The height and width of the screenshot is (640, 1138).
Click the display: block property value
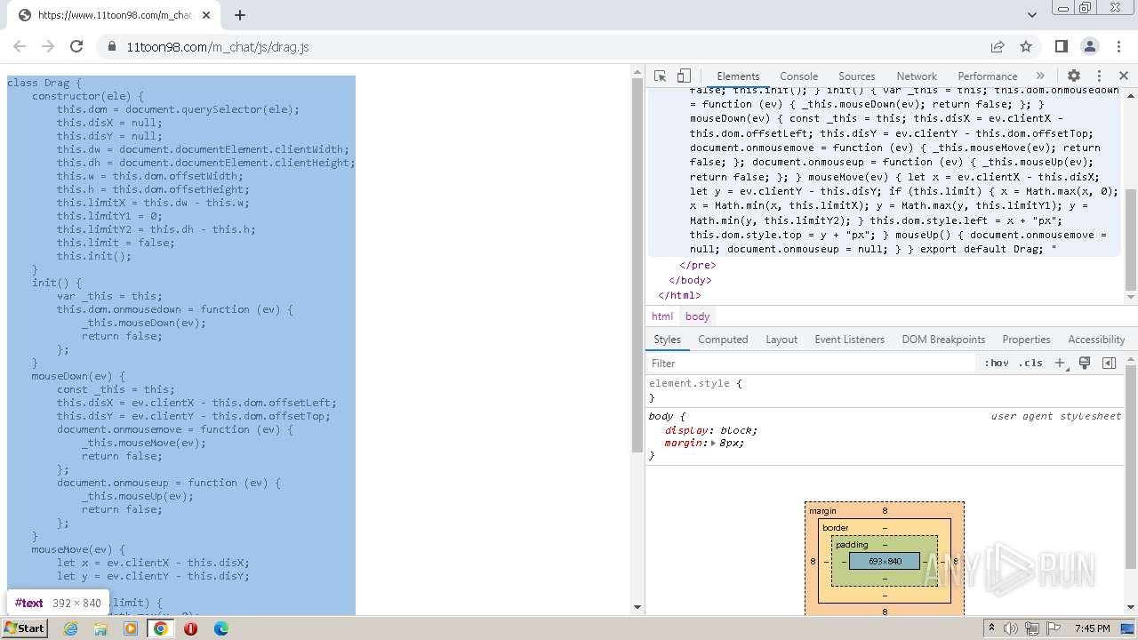click(x=738, y=430)
